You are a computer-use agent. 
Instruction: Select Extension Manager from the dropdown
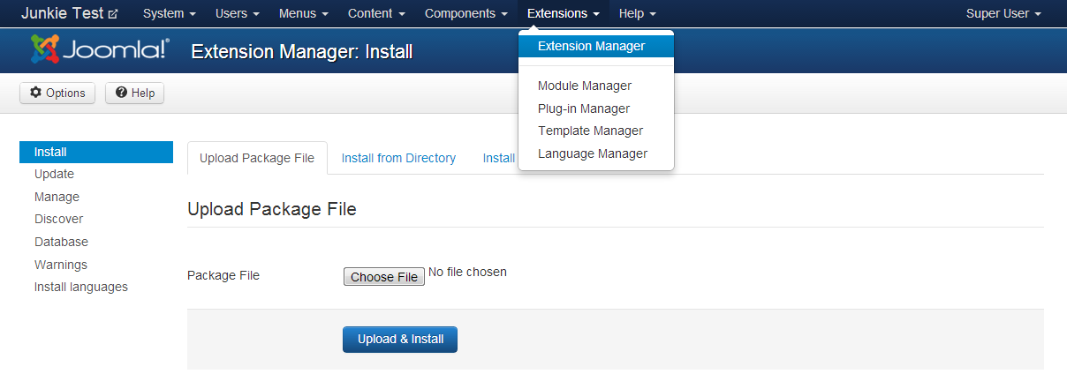[x=591, y=46]
